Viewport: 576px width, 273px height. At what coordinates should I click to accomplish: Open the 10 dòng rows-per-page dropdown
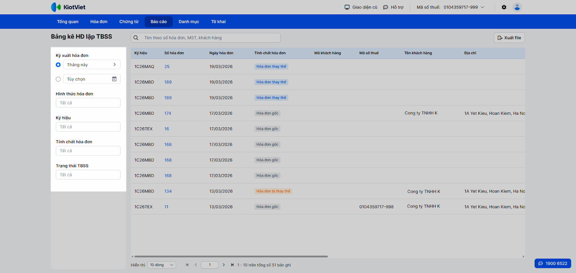(x=162, y=265)
